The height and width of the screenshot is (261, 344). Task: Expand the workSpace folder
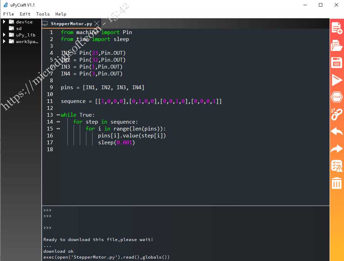[4, 41]
